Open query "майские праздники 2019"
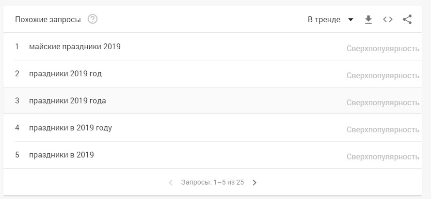Viewport: 431px width, 199px height. (x=75, y=47)
